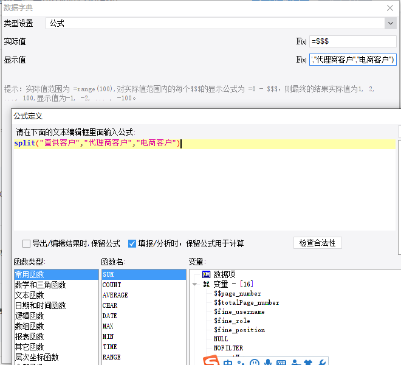Select 日期和时间函数 function type
401x365 pixels.
click(x=57, y=305)
